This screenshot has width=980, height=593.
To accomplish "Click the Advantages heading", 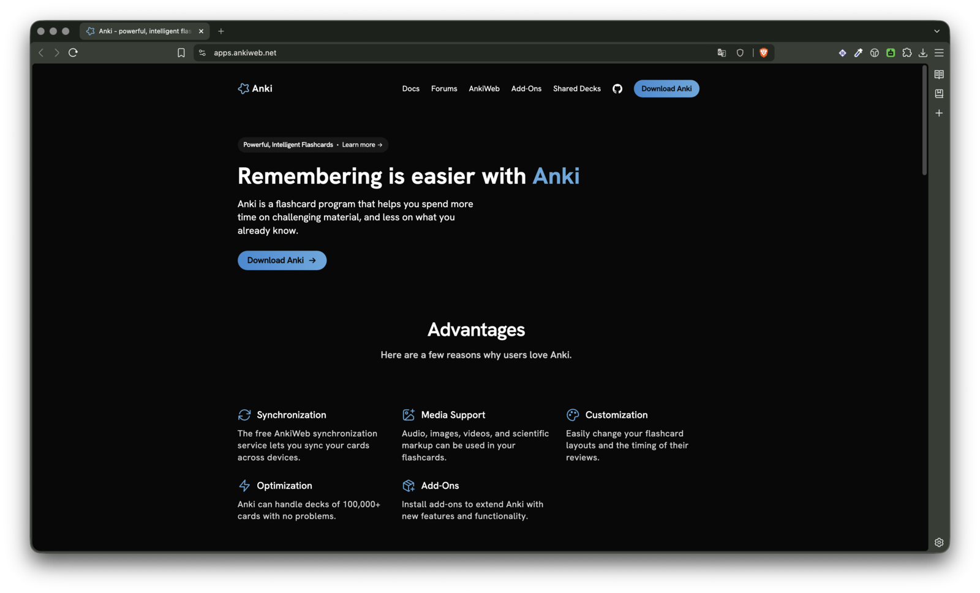I will click(x=476, y=330).
